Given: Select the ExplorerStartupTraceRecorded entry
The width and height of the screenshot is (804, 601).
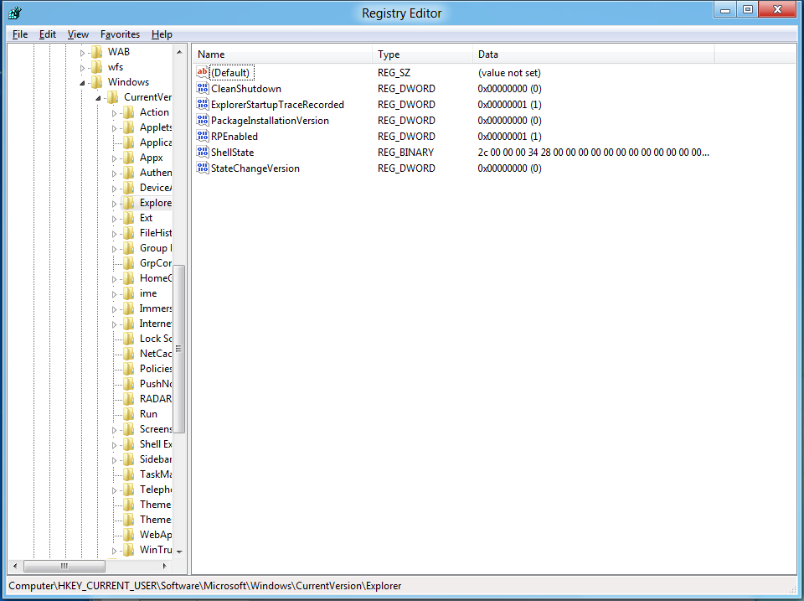Looking at the screenshot, I should tap(277, 105).
